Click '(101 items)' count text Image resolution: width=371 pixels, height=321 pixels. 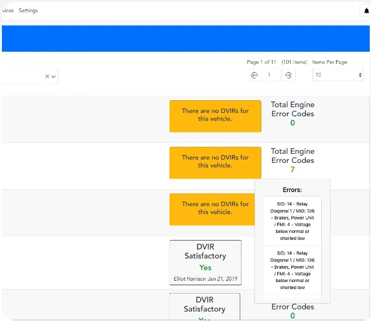(x=294, y=62)
